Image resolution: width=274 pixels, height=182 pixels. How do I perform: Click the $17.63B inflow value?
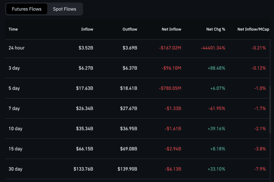pos(85,88)
